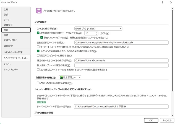Click the ブックの外観の保持 heading
The image size is (175, 124).
click(44, 113)
